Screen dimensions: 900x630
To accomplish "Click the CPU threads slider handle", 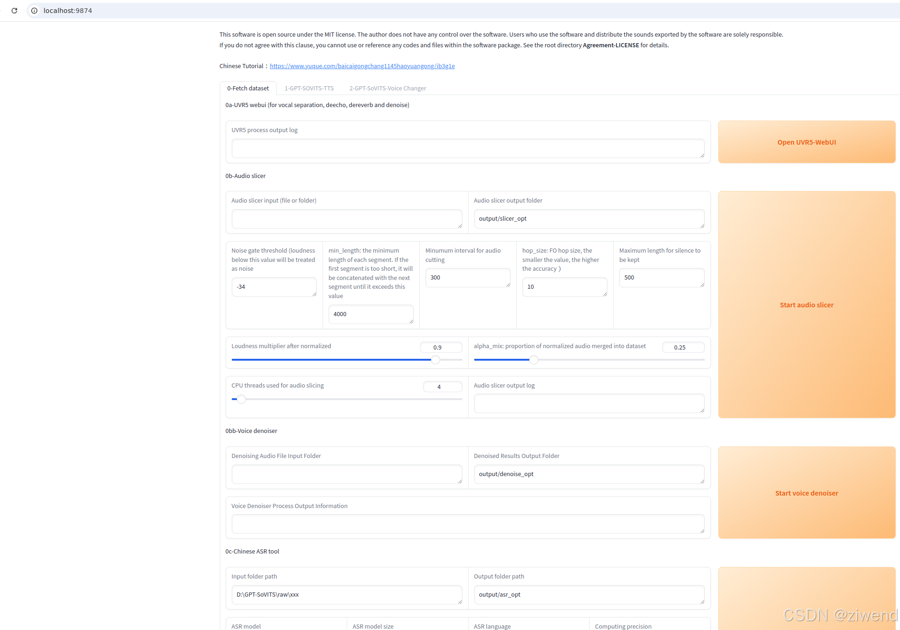I will [x=241, y=399].
